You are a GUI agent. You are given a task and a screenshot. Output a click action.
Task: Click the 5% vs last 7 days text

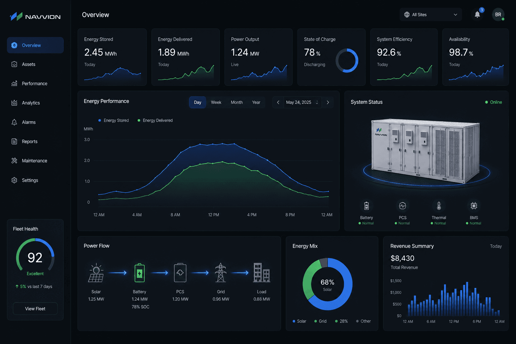pyautogui.click(x=34, y=287)
